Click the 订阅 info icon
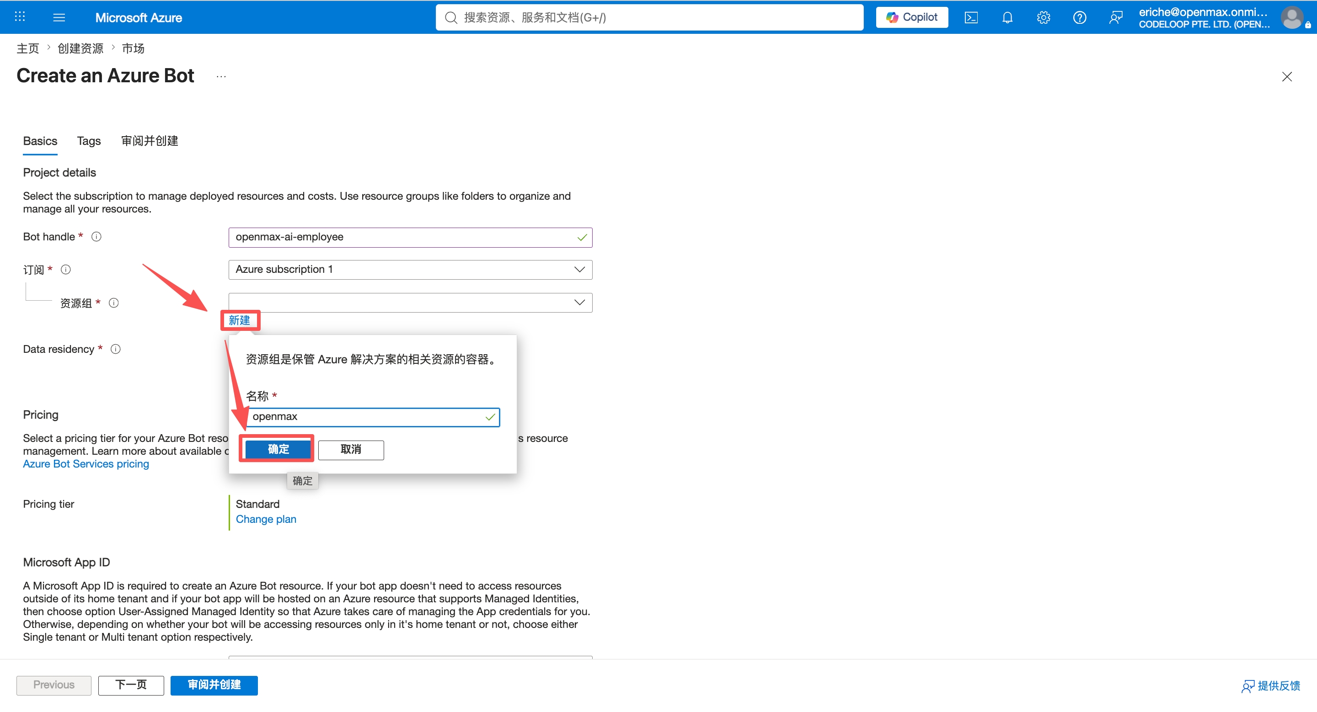 [65, 269]
